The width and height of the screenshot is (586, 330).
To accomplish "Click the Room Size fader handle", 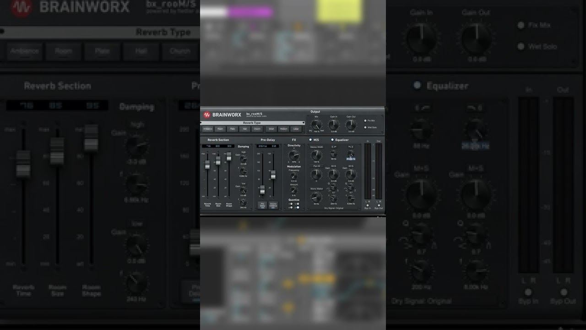I will pyautogui.click(x=218, y=161).
